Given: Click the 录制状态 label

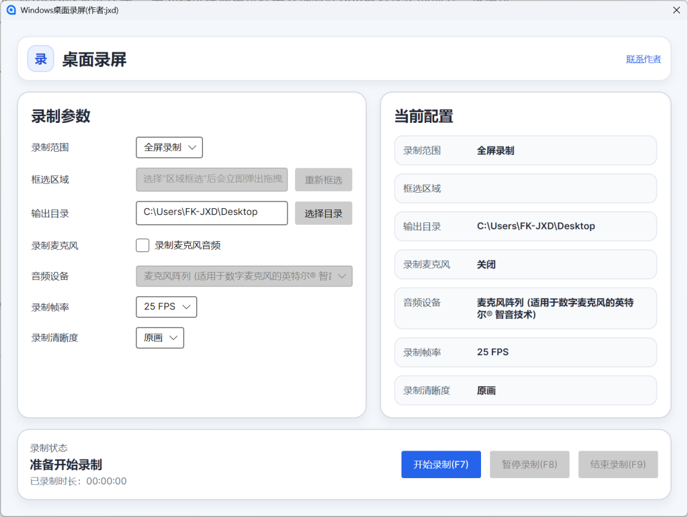Looking at the screenshot, I should 48,448.
